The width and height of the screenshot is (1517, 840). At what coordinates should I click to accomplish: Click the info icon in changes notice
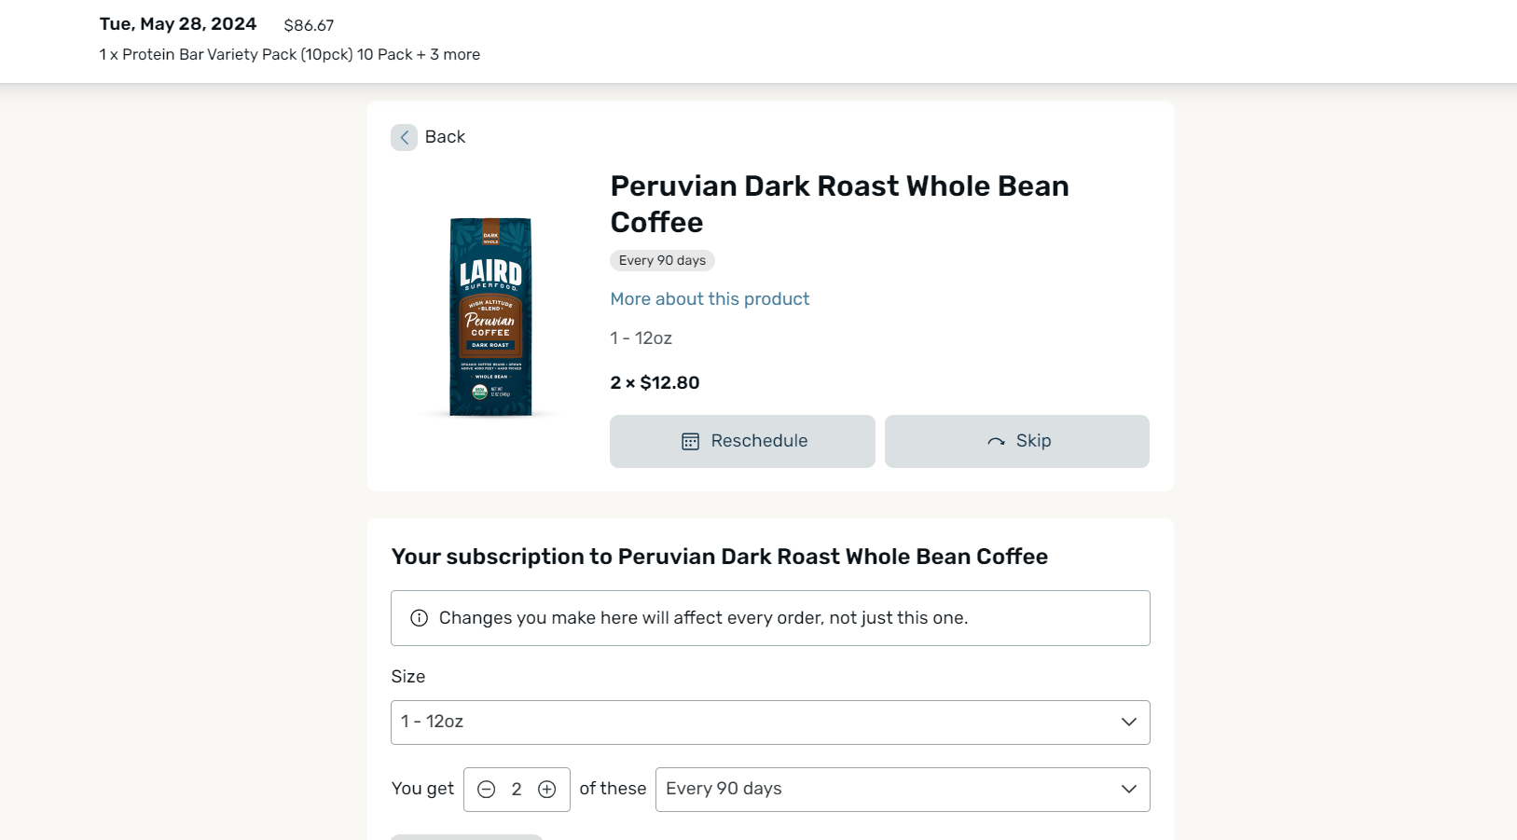420,618
